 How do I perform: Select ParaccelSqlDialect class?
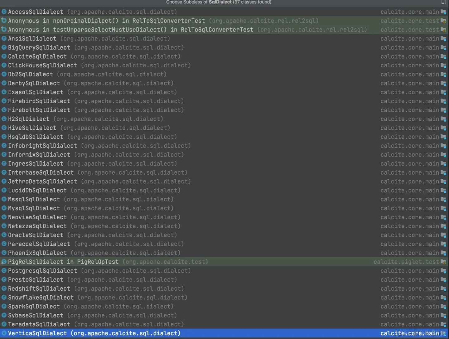pyautogui.click(x=224, y=244)
